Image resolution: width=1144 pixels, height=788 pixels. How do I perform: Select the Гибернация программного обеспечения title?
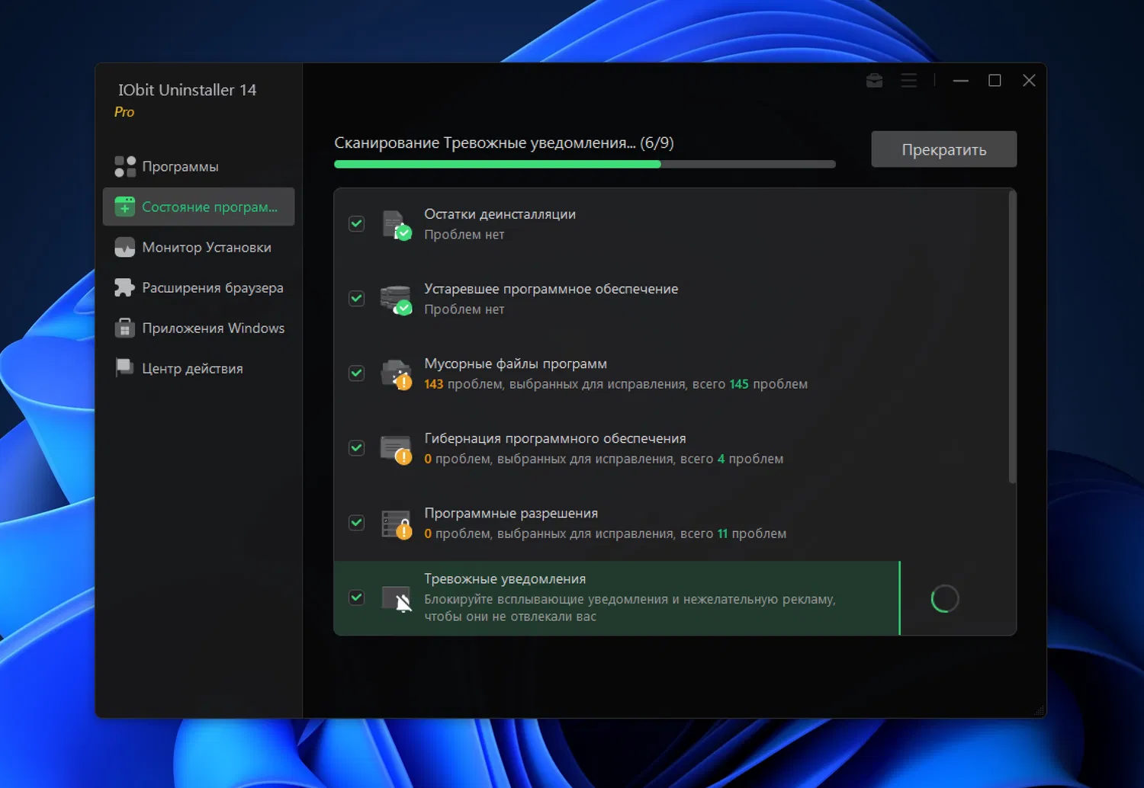(555, 438)
